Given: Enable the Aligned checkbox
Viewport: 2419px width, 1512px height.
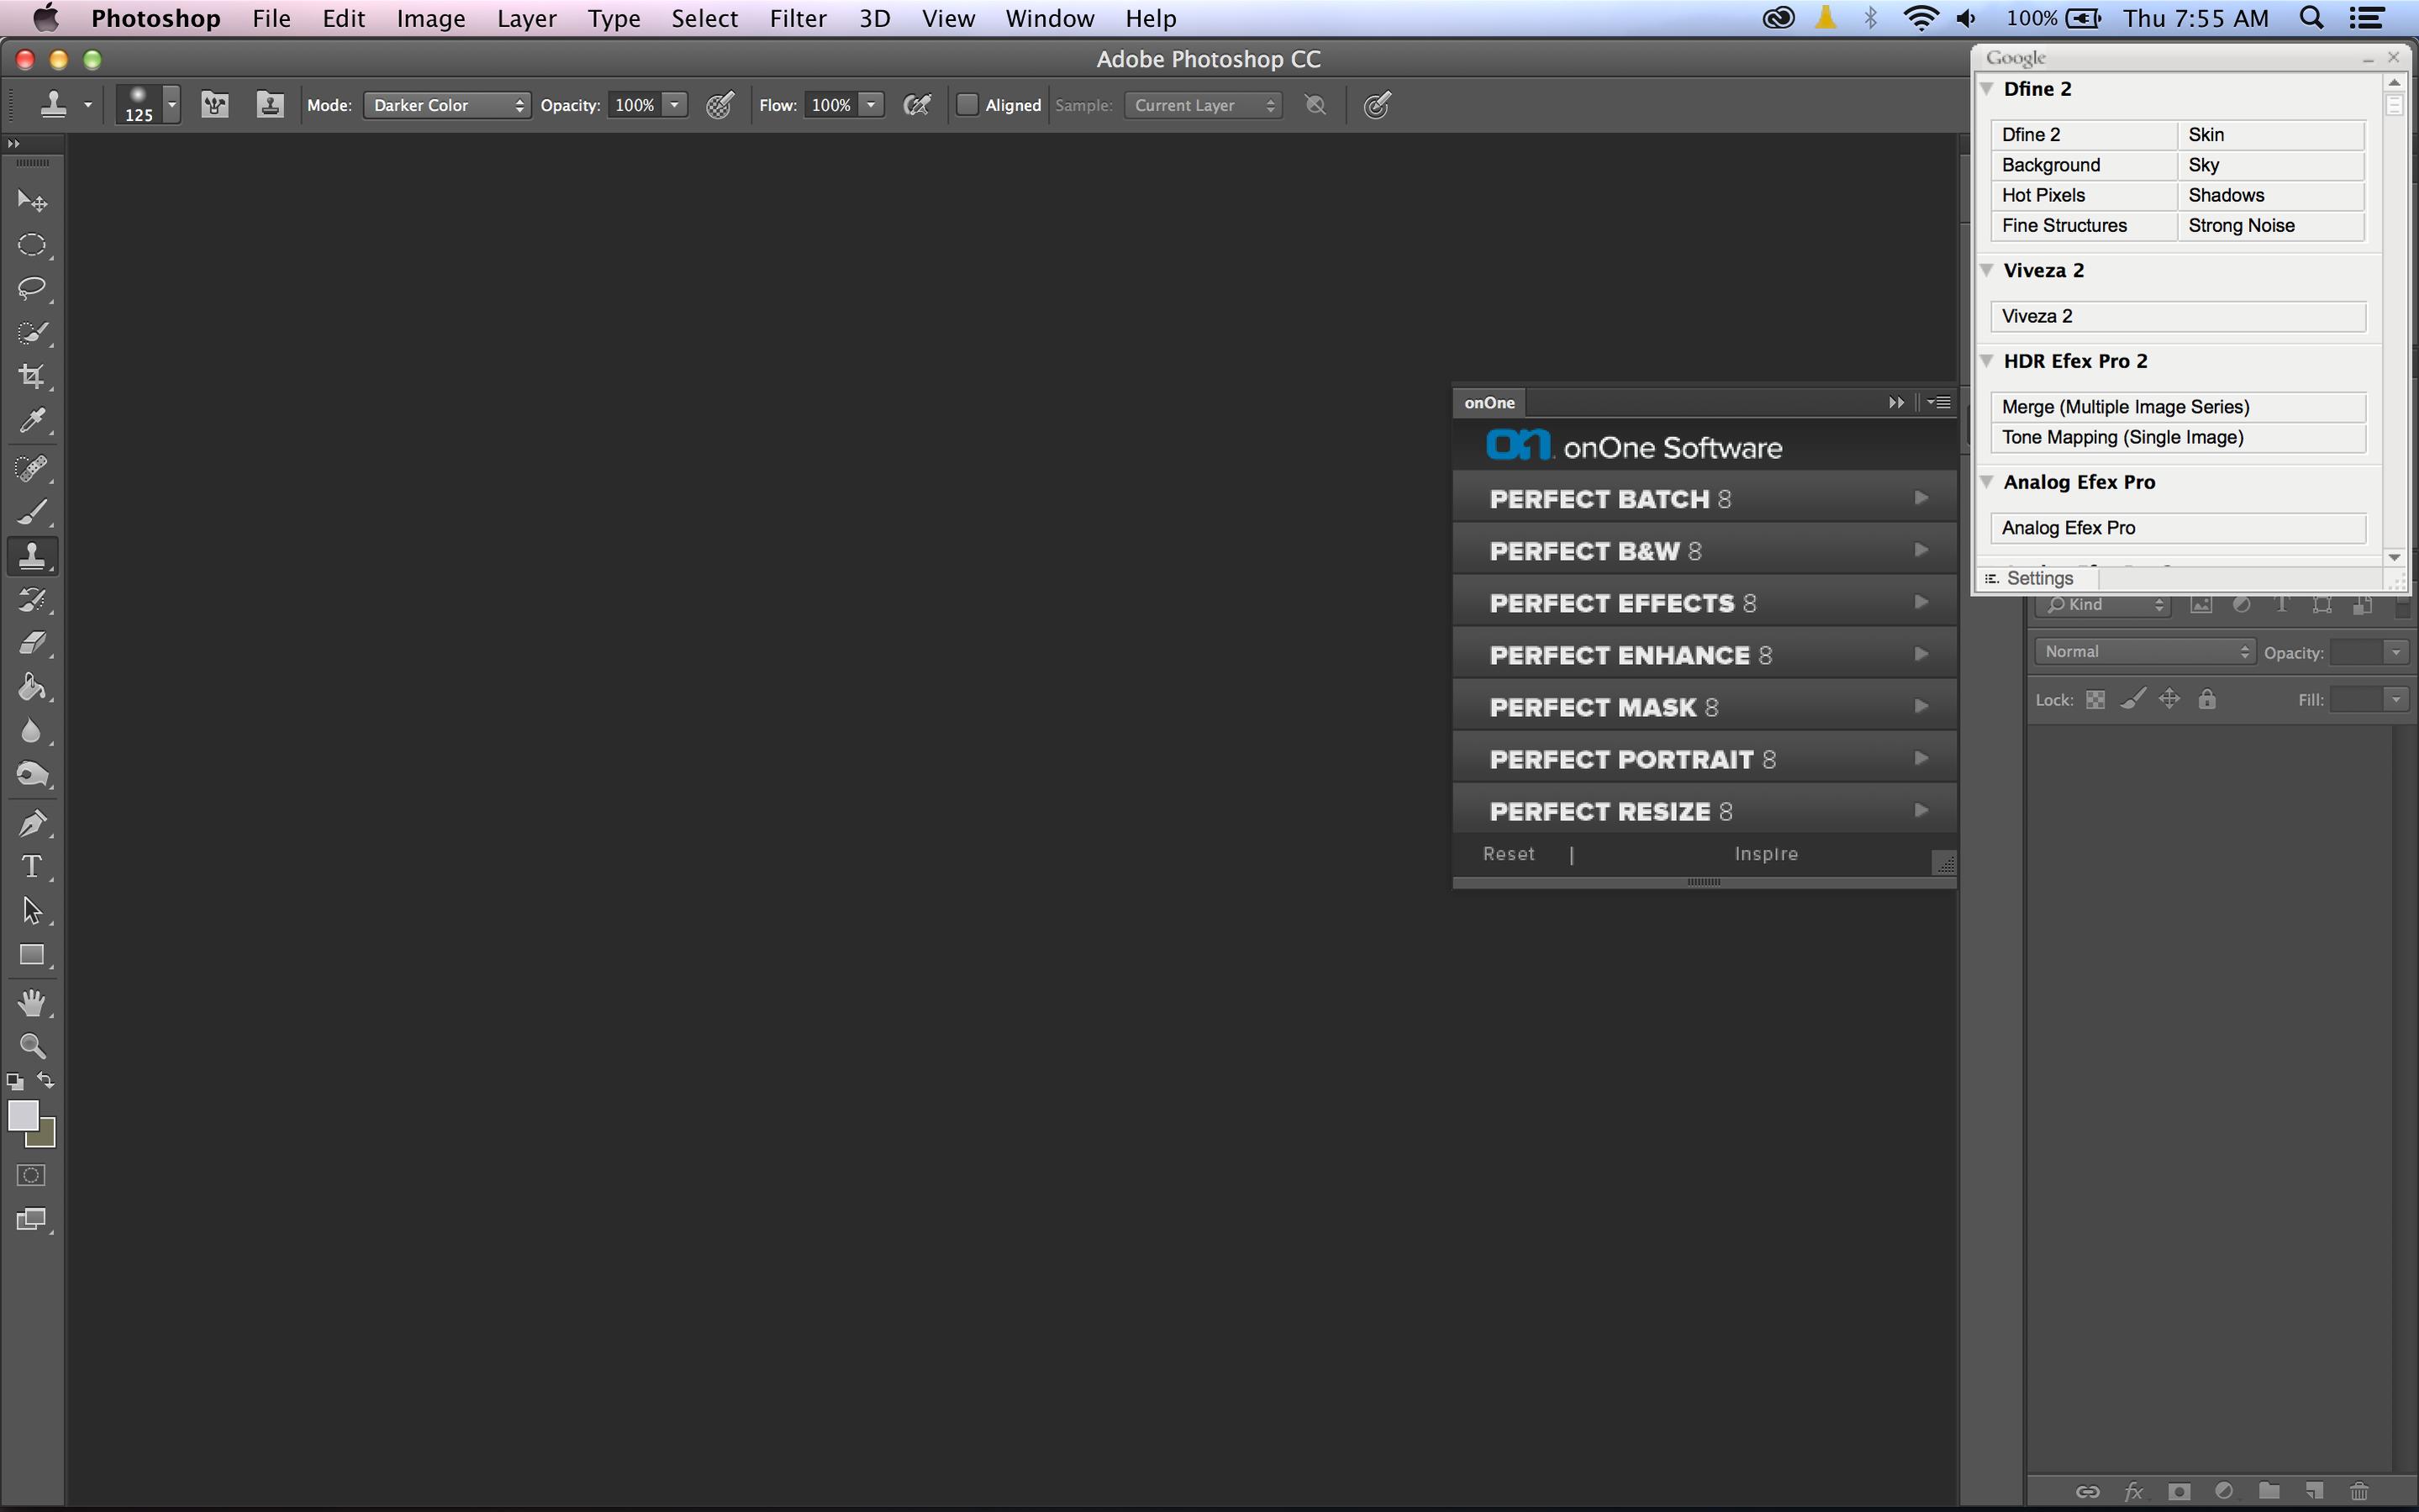Looking at the screenshot, I should [967, 105].
